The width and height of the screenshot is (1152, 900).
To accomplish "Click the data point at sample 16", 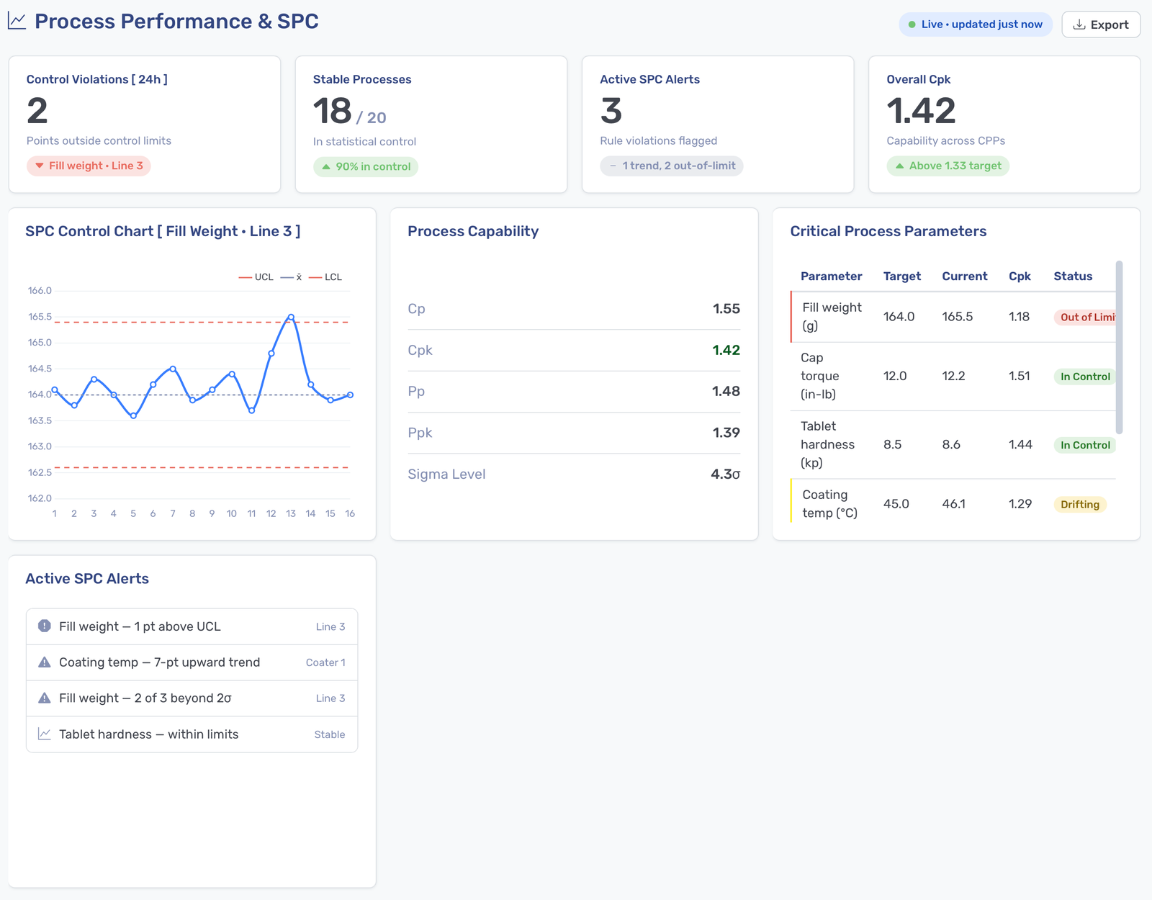I will (350, 395).
